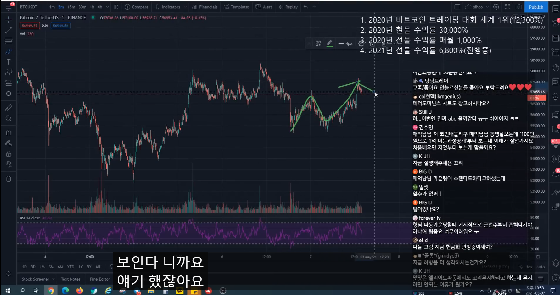Screen dimensions: 560x295
Task: Click Compare to add a symbol
Action: [137, 7]
